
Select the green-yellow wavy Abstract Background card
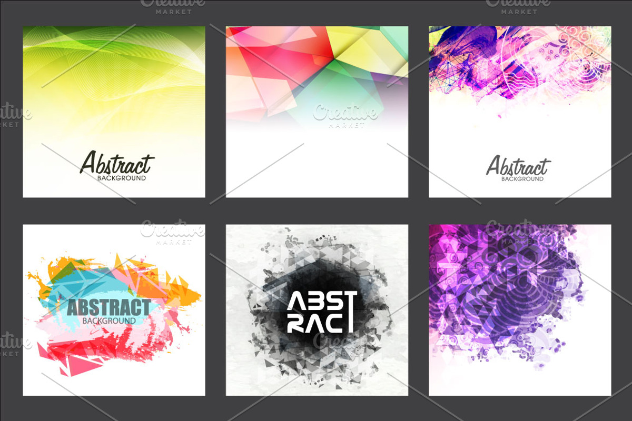(114, 112)
